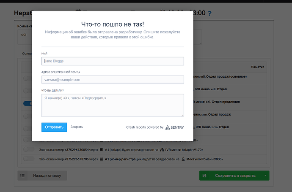The height and width of the screenshot is (192, 292).
Task: Toggle the switch for number +375296673705
Action: pyautogui.click(x=28, y=159)
